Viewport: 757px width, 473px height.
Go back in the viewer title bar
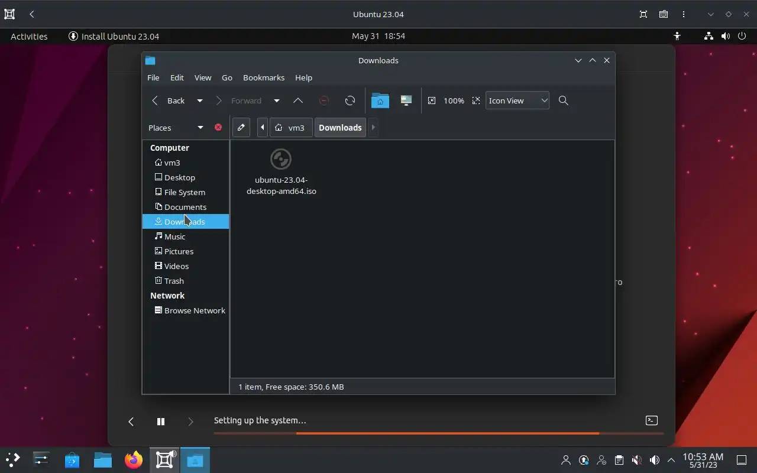click(x=32, y=14)
